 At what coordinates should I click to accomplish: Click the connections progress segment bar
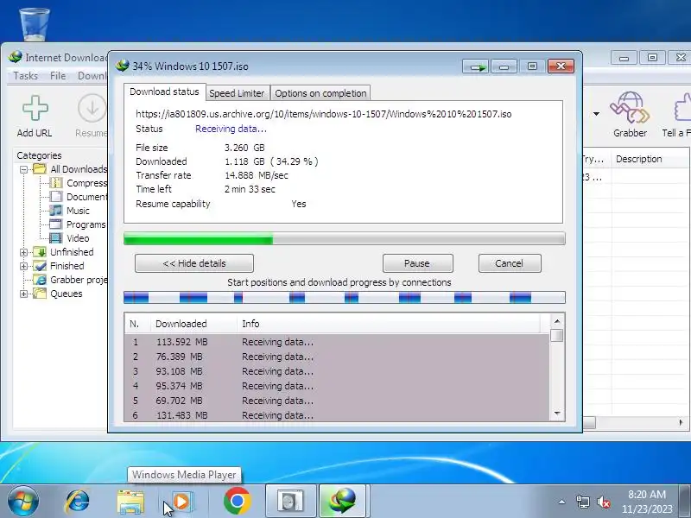click(344, 297)
